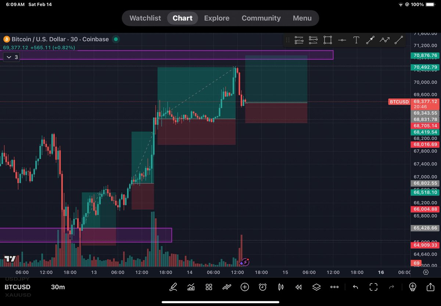Viewport: 441px width, 306px height.
Task: Toggle the drawing pencil tool panel
Action: point(173,287)
